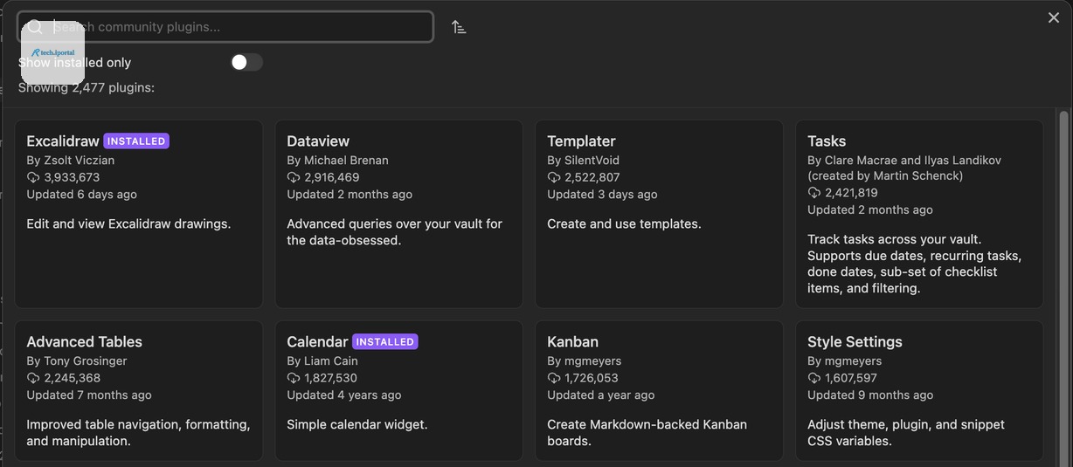This screenshot has height=467, width=1073.
Task: Click the Tasks download count icon
Action: [814, 193]
